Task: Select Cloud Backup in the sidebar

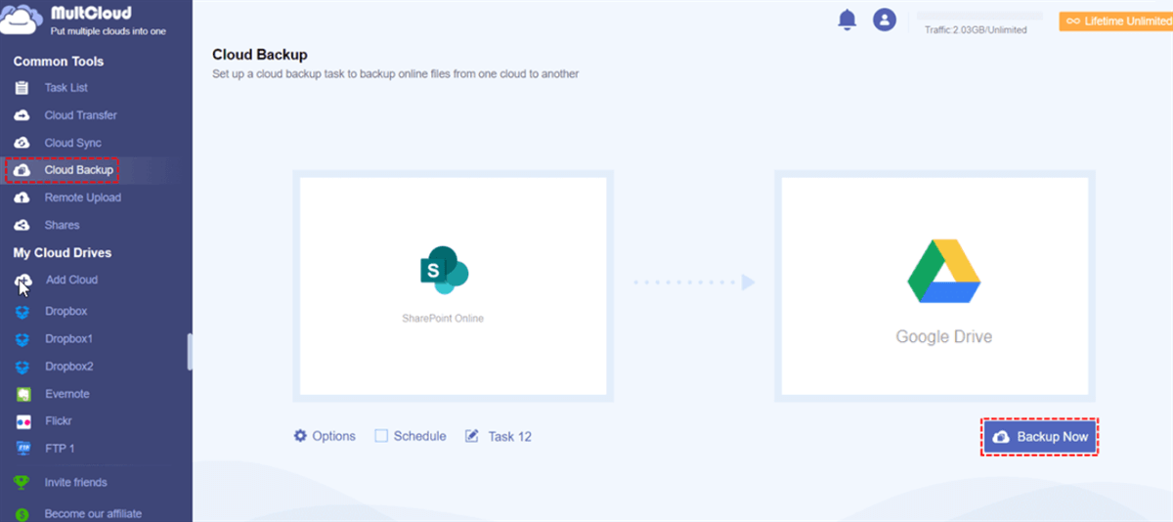Action: (78, 170)
